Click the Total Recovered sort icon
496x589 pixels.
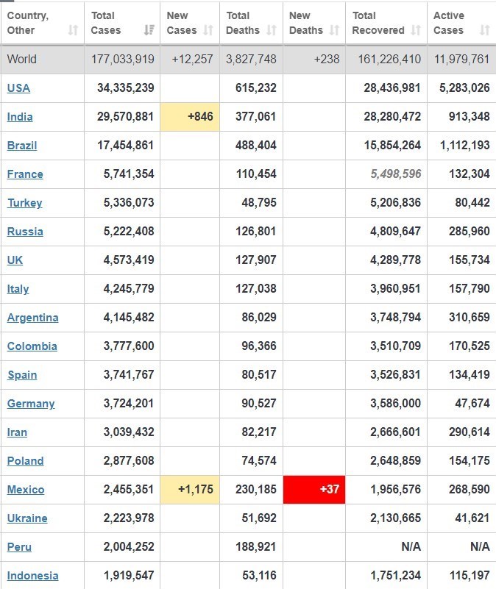[416, 30]
